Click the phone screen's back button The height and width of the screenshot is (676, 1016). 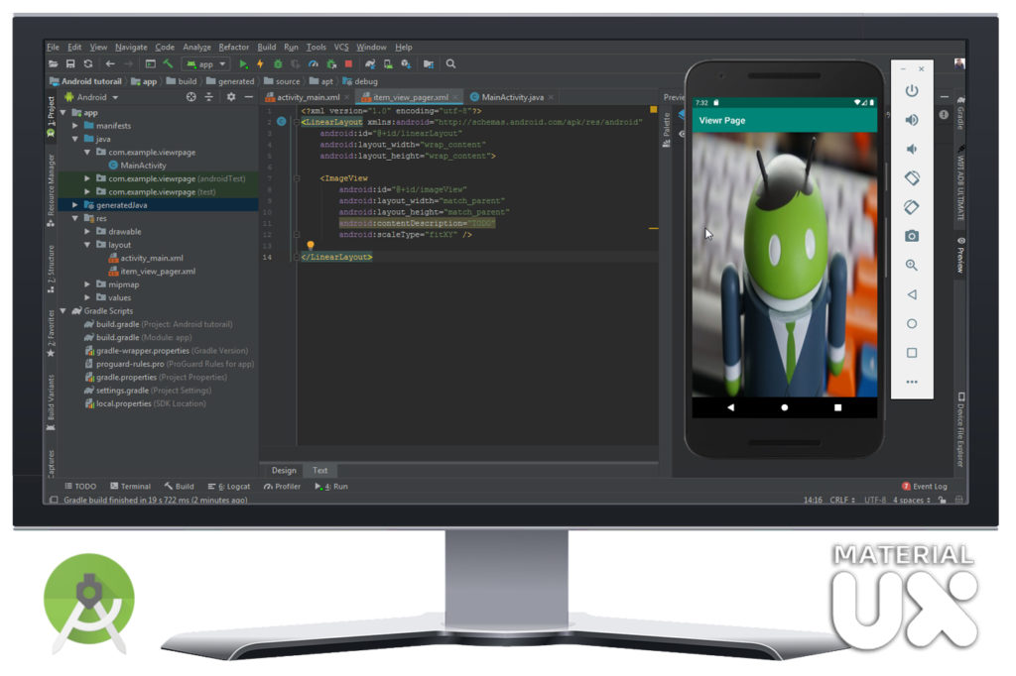pos(731,408)
